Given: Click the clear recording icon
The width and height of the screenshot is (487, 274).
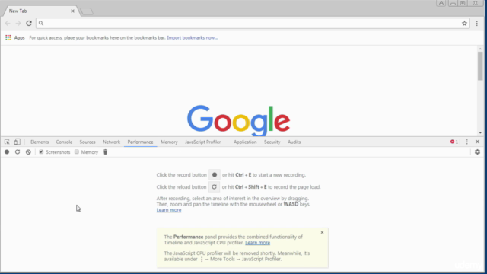Looking at the screenshot, I should click(28, 152).
